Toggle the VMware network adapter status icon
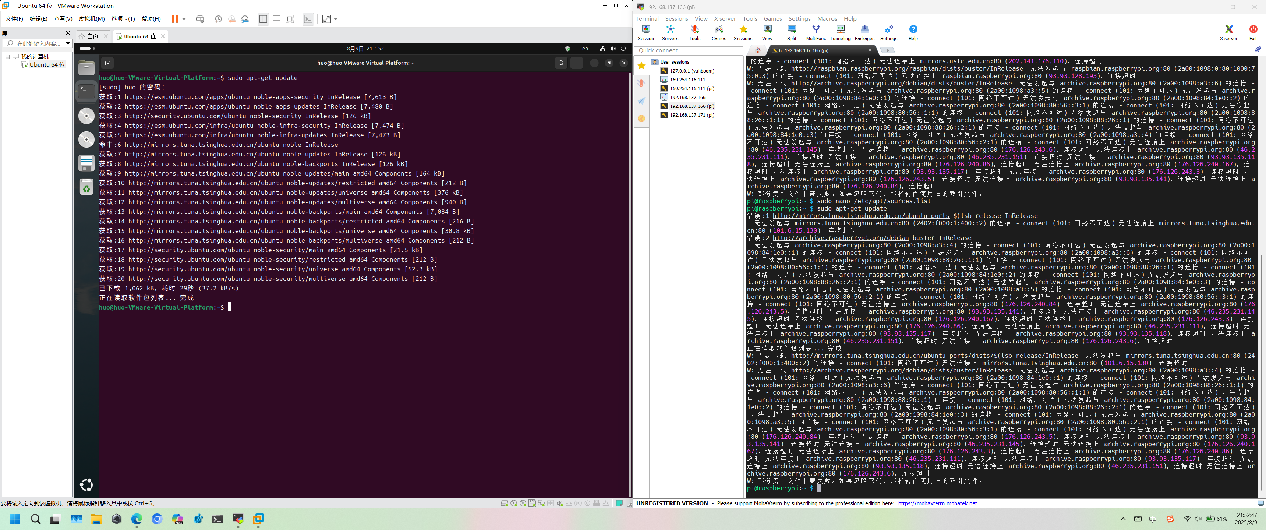Image resolution: width=1266 pixels, height=530 pixels. coord(541,504)
